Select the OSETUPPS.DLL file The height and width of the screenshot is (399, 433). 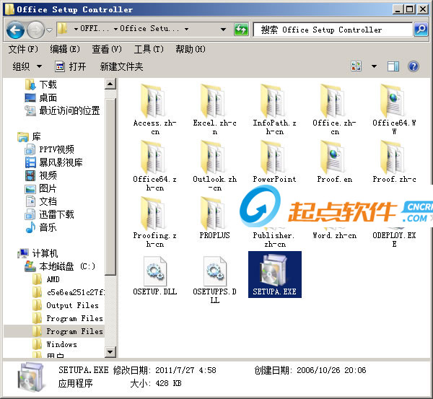[214, 280]
